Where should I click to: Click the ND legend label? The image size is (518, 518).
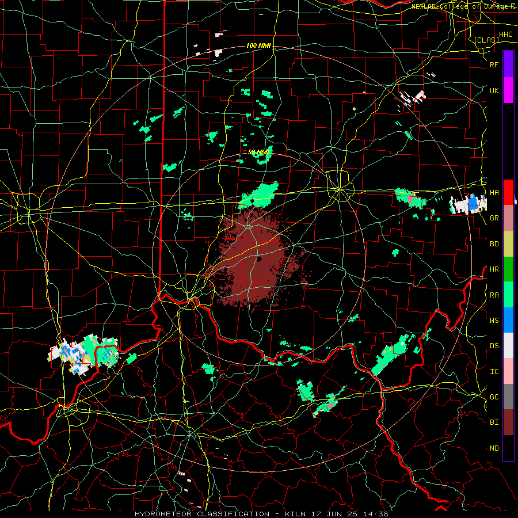494,448
